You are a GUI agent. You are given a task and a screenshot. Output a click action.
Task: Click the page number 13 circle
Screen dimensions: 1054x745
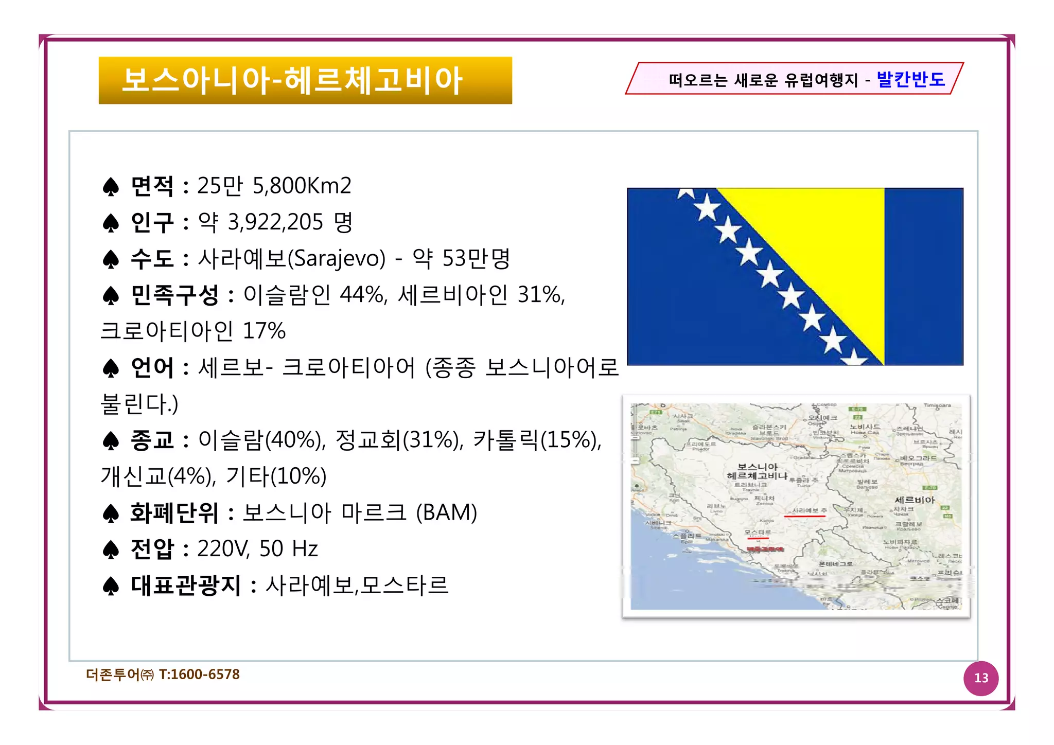[x=981, y=678]
